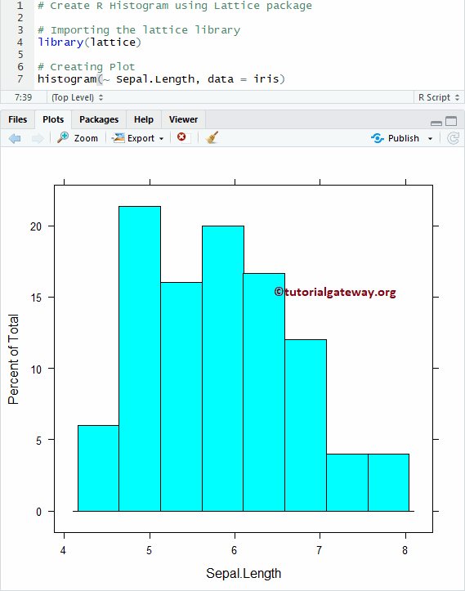This screenshot has width=465, height=591.
Task: Click the Publish sync icon
Action: [x=378, y=138]
